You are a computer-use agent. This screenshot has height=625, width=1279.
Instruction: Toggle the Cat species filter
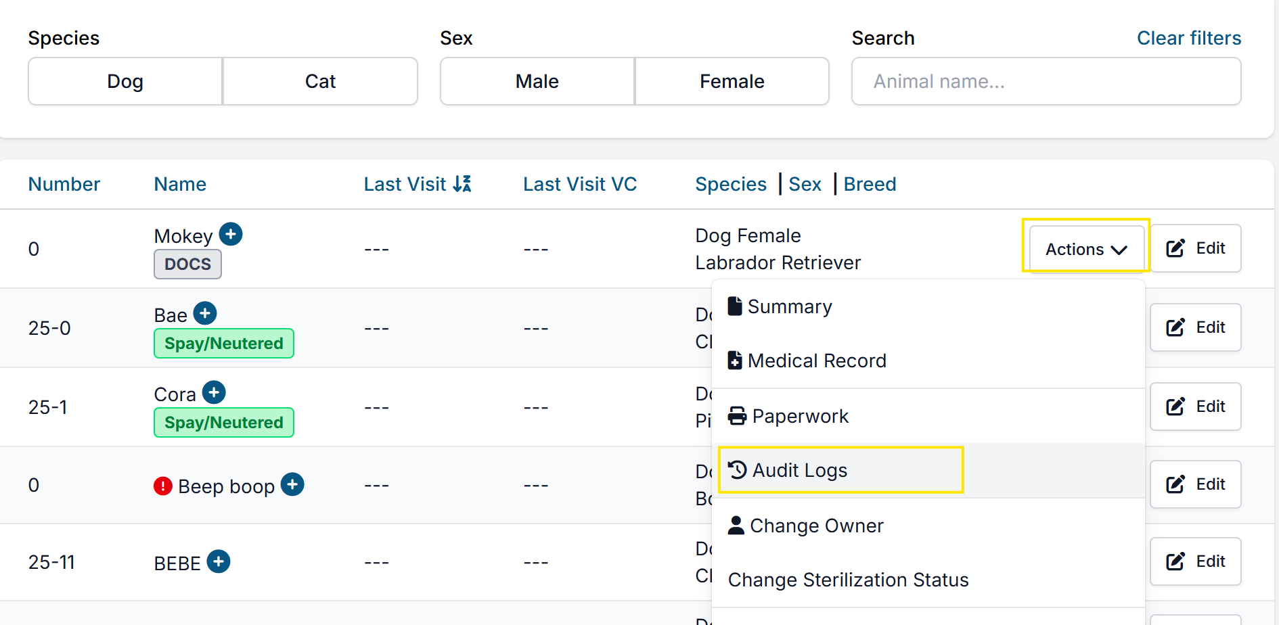pyautogui.click(x=320, y=81)
